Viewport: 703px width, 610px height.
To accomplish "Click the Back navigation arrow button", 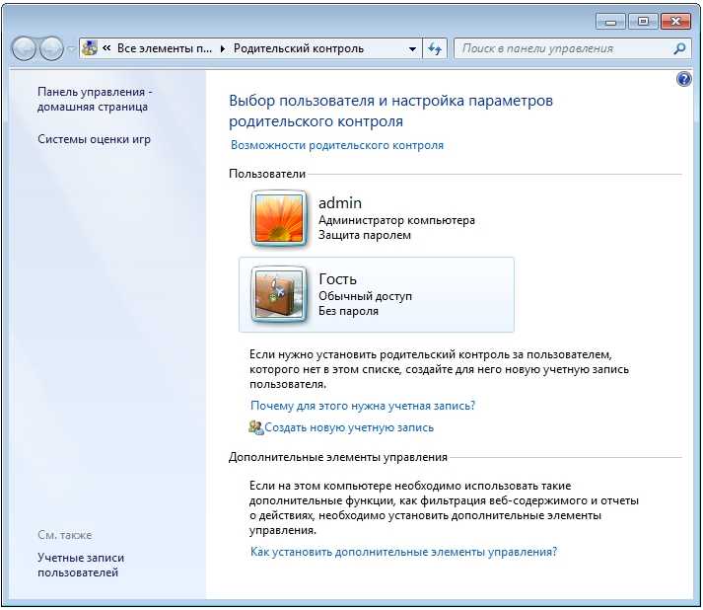I will click(x=24, y=48).
